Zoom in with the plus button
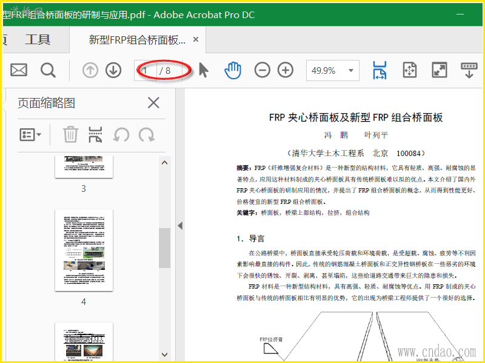This screenshot has width=485, height=363. 286,70
